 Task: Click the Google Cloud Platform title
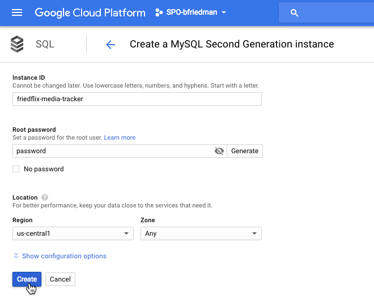90,12
